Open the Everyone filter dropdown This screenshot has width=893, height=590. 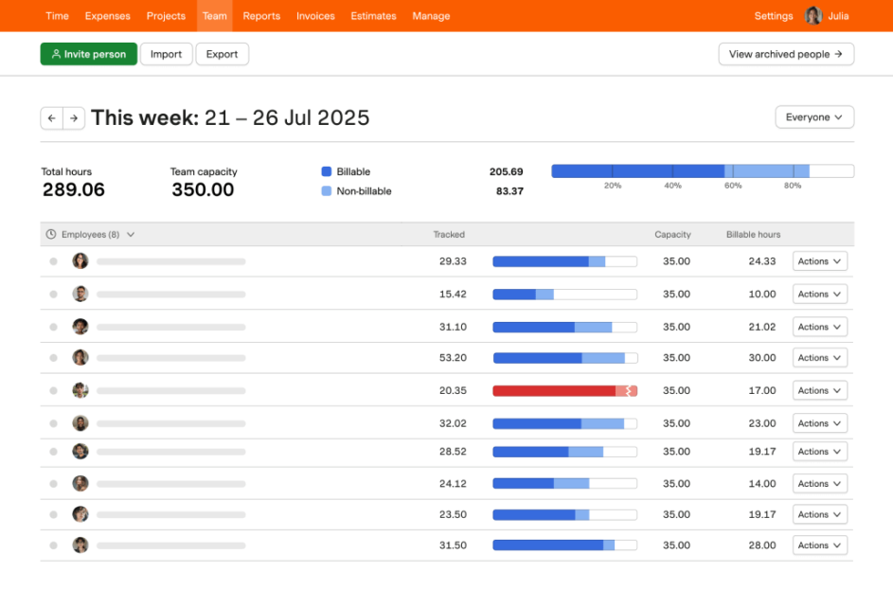(x=813, y=116)
